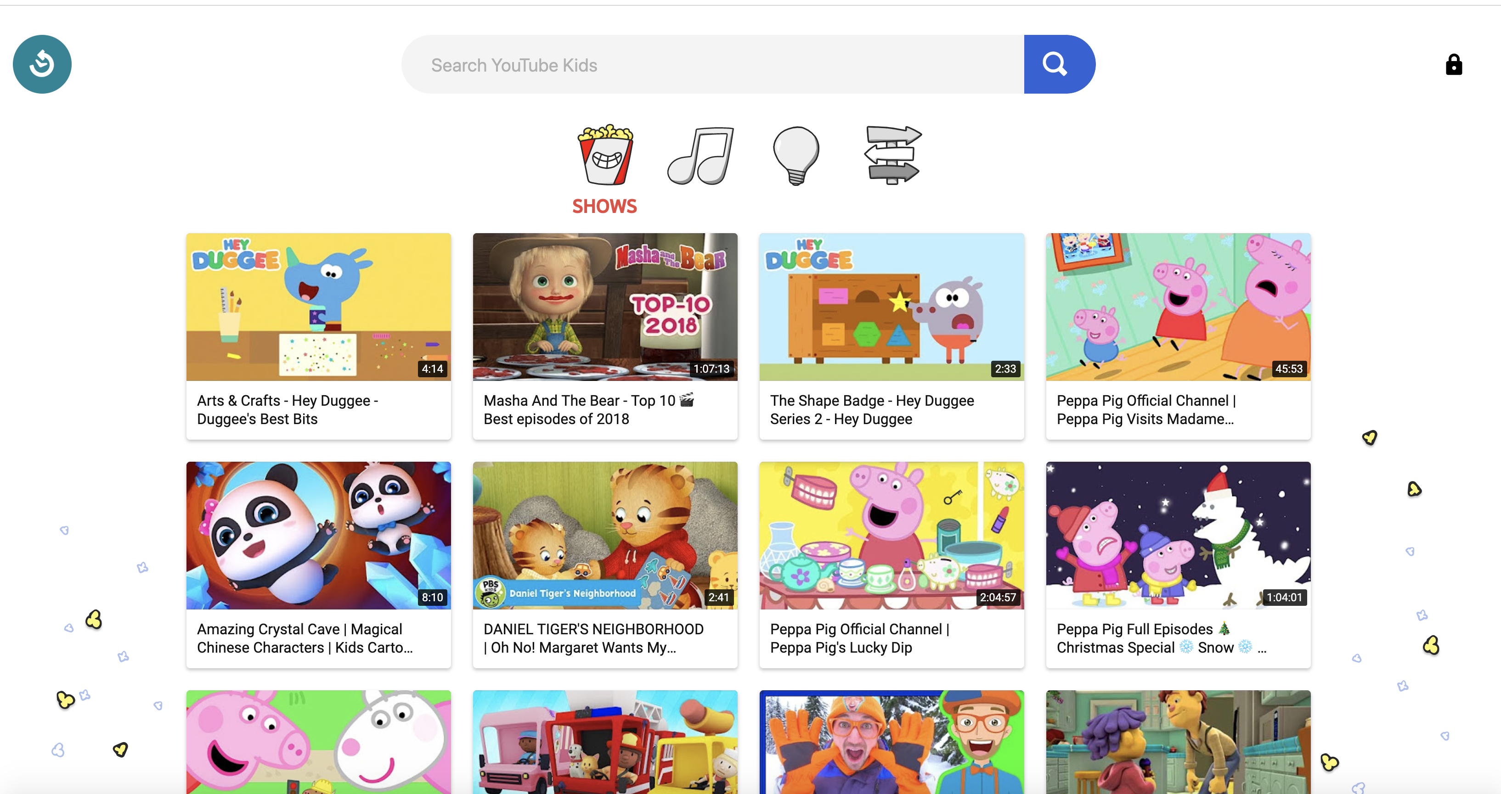The width and height of the screenshot is (1501, 794).
Task: Click title 'Peppa Pig Visits Madame...'
Action: click(1146, 410)
